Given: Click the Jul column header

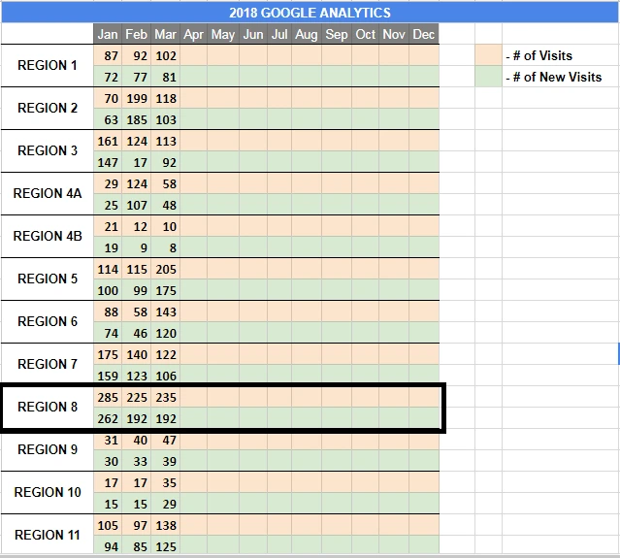Looking at the screenshot, I should tap(279, 34).
